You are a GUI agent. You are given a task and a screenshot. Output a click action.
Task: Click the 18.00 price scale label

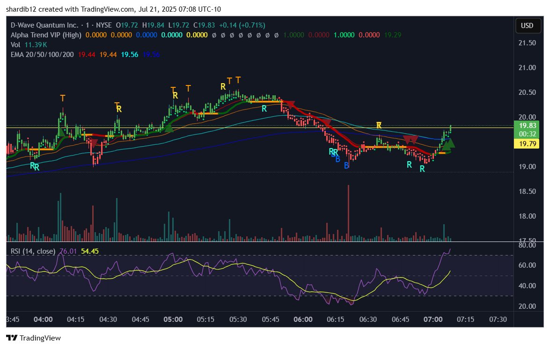coord(527,216)
